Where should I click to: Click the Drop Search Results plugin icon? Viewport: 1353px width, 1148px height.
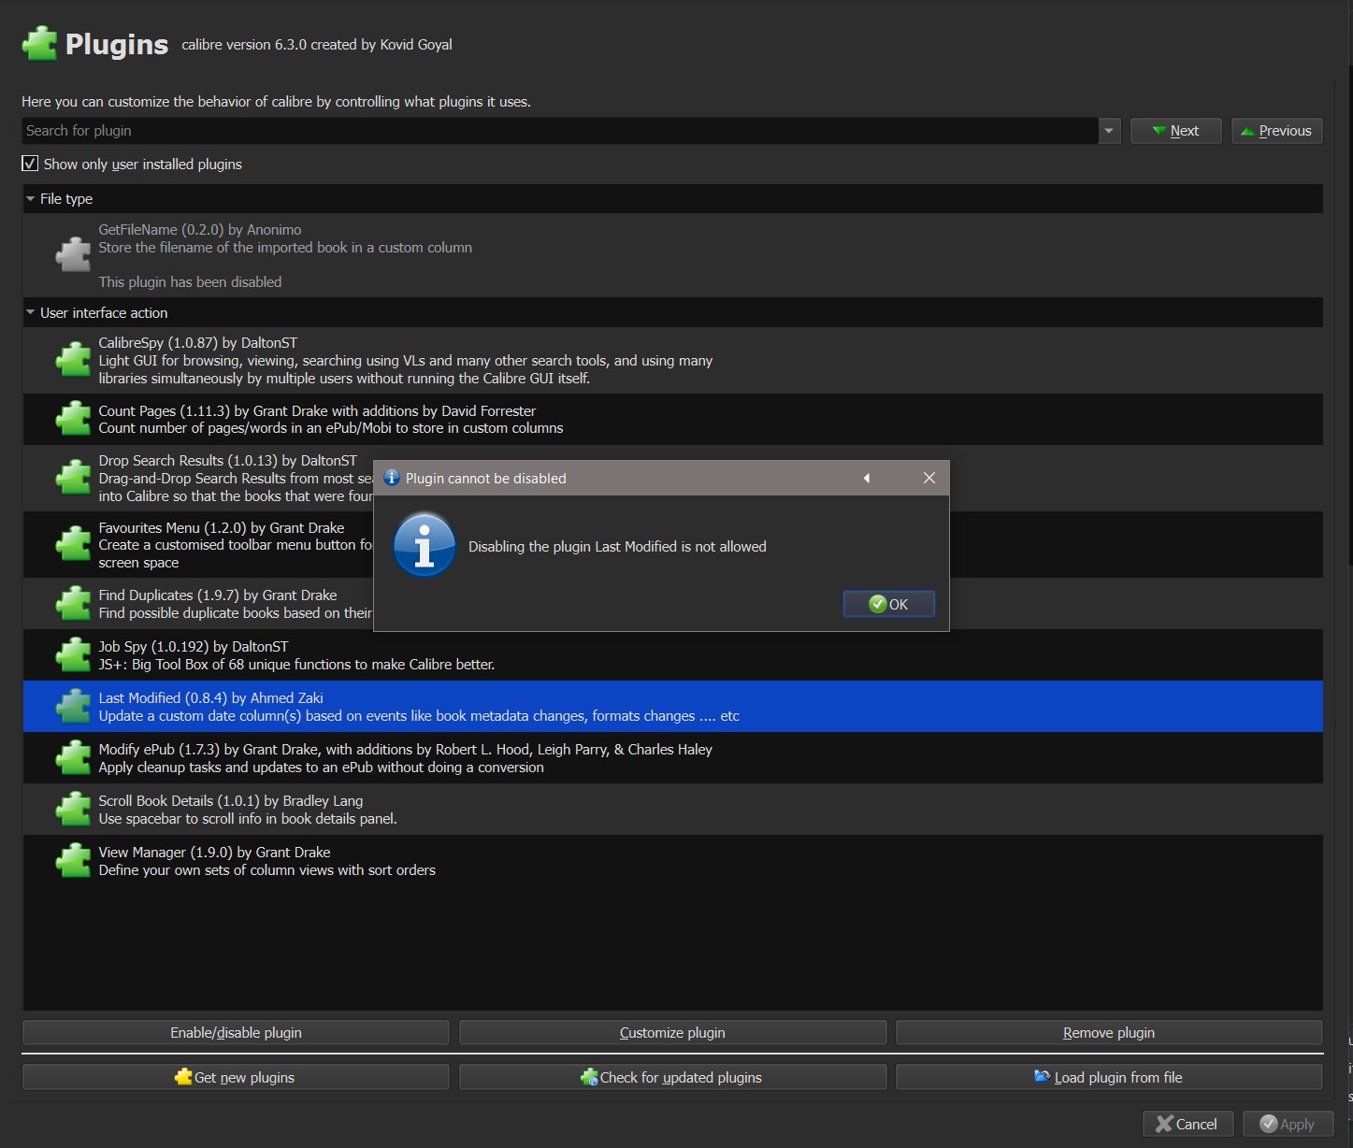pos(73,478)
